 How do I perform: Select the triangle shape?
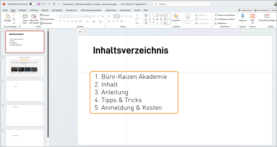(x=146, y=19)
